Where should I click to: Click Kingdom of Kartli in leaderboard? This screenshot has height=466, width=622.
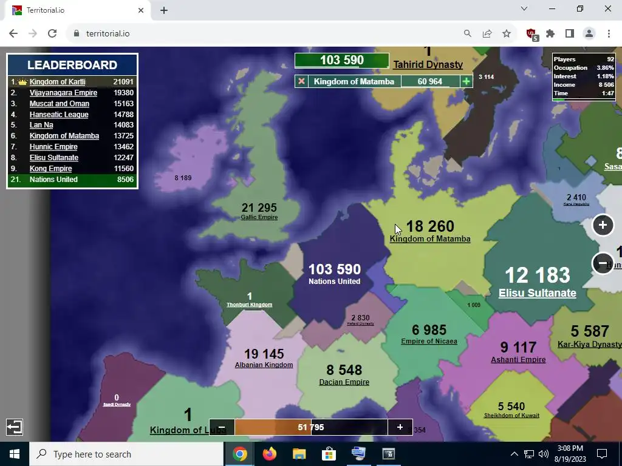[58, 82]
